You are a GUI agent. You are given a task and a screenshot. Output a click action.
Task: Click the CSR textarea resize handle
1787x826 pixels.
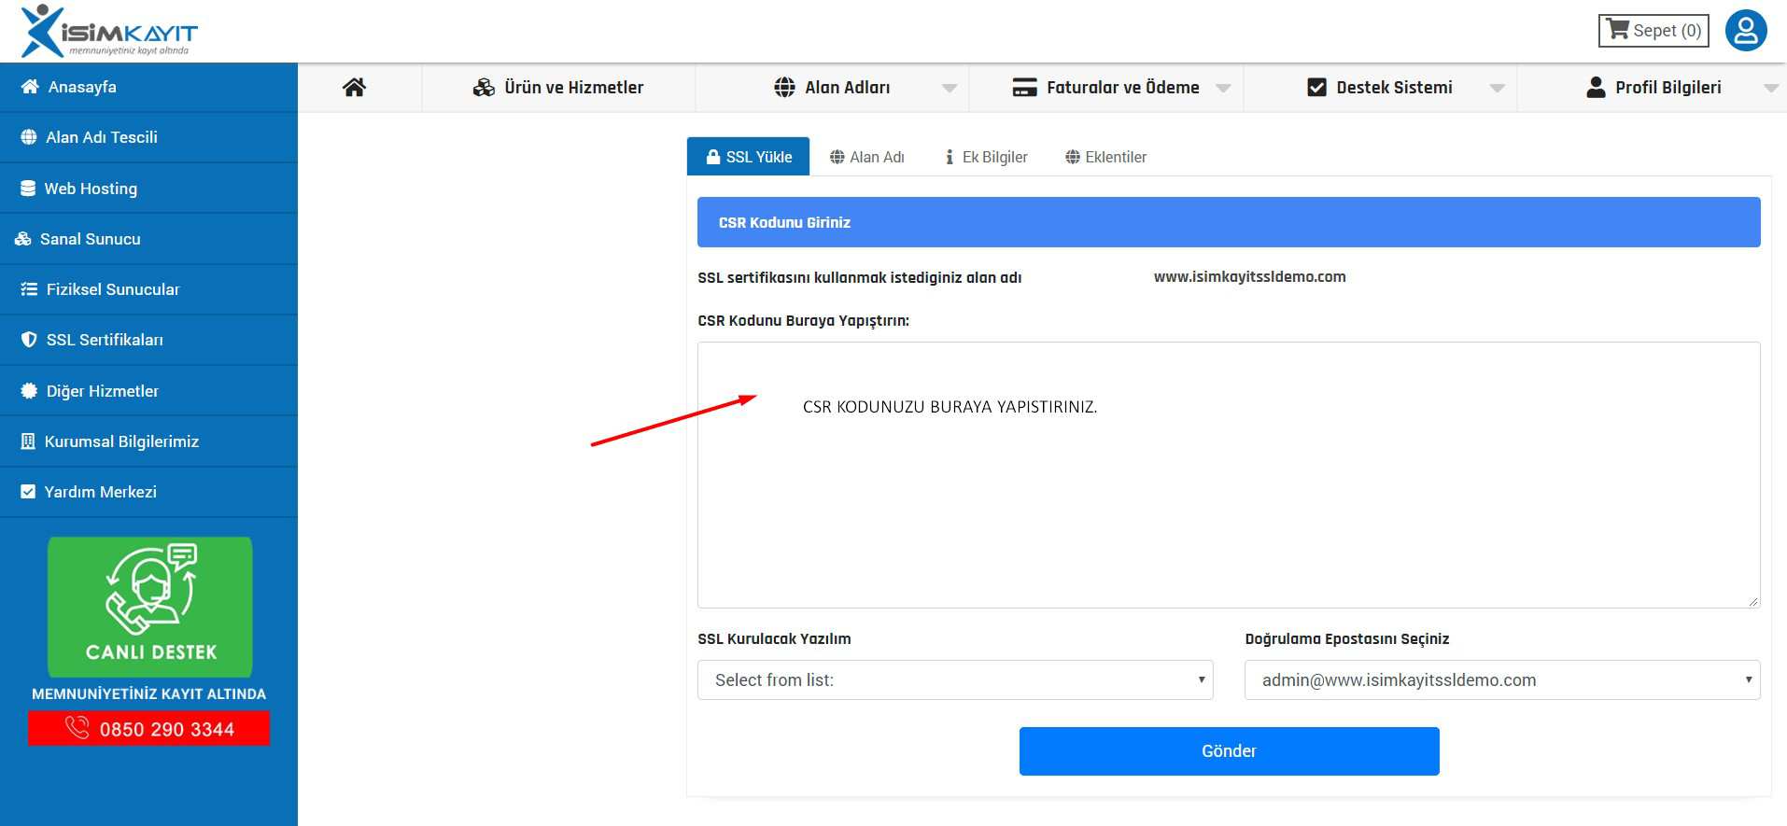(x=1753, y=602)
